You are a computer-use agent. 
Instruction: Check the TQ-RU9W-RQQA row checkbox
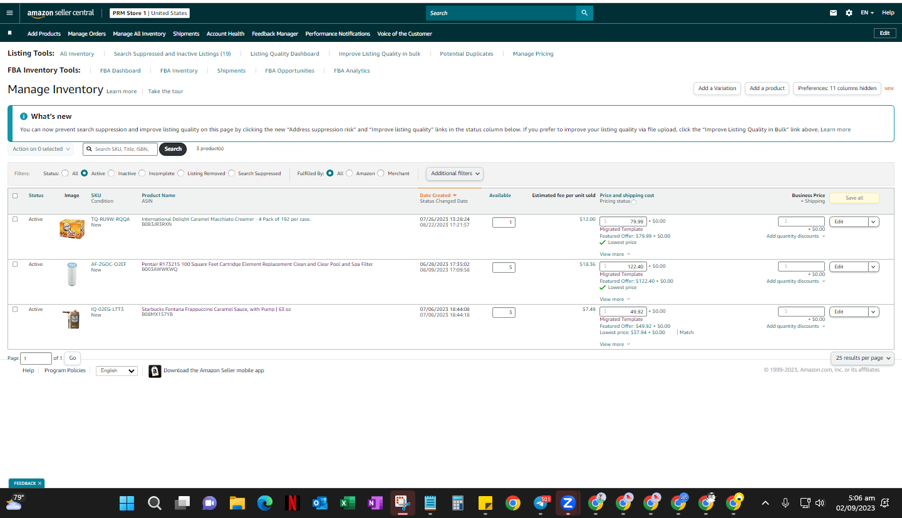coord(15,219)
